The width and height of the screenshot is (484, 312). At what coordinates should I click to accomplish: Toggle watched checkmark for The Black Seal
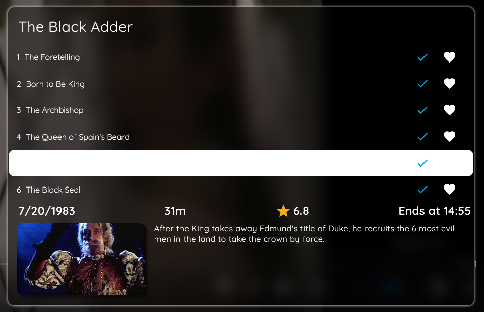pyautogui.click(x=422, y=189)
